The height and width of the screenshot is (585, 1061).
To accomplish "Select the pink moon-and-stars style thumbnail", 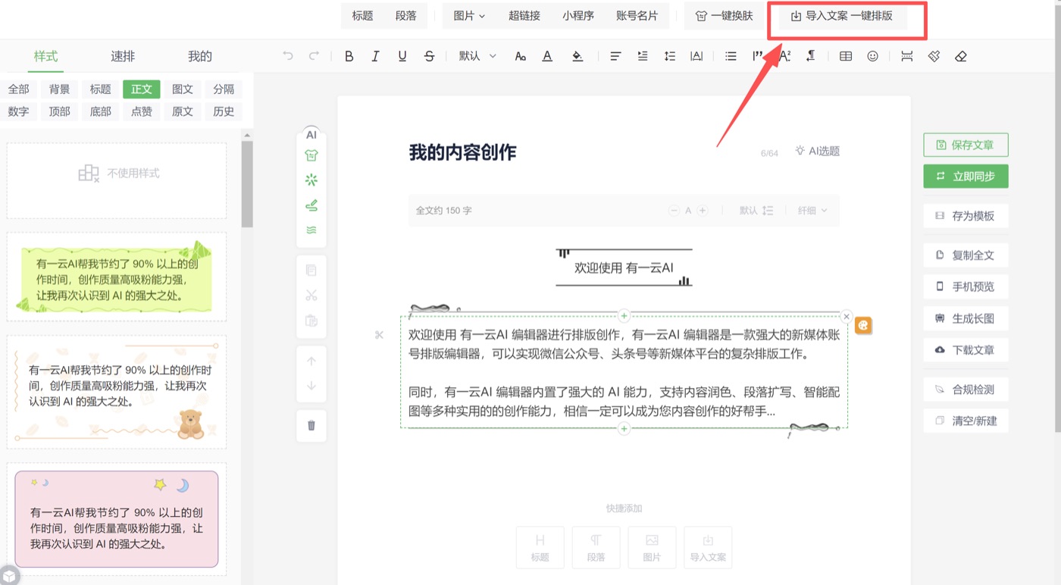I will pyautogui.click(x=117, y=519).
